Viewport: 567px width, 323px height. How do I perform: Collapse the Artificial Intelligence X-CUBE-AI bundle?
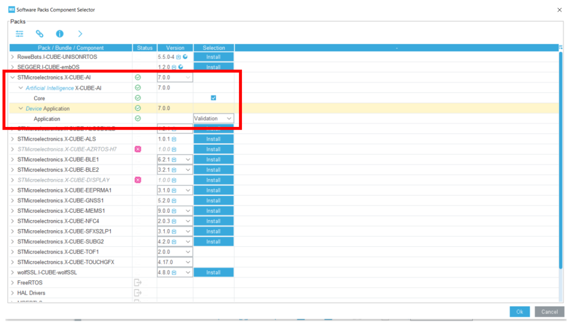coord(20,88)
